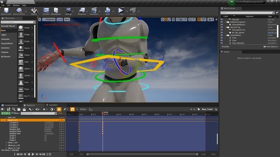Click the World Outliner add filter icon
Screen dimensions: 280x157
pyautogui.click(x=277, y=13)
